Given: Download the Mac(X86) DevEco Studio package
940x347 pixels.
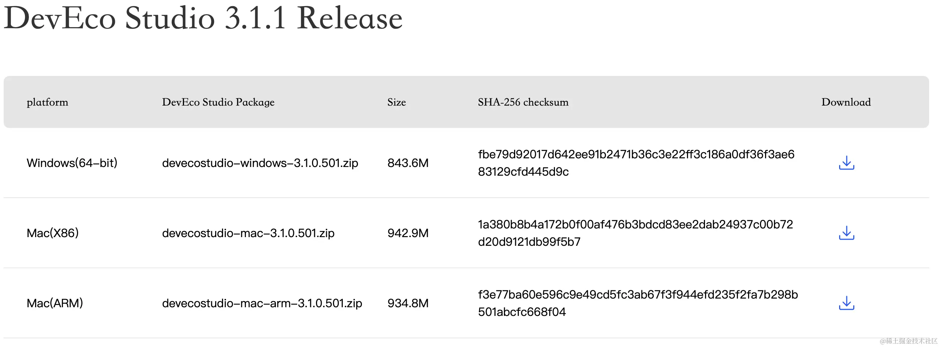Looking at the screenshot, I should pos(846,233).
